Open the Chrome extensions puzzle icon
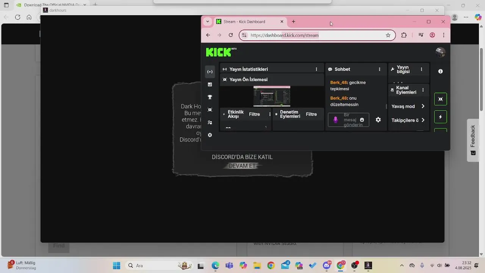This screenshot has width=485, height=273. click(x=404, y=35)
